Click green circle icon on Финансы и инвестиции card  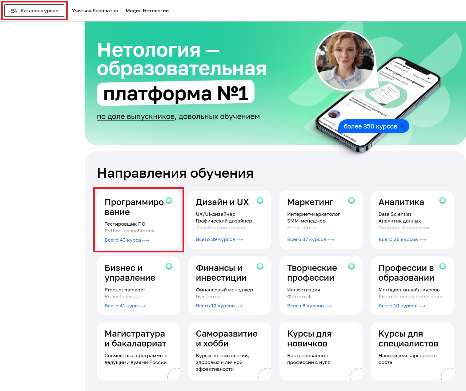(260, 266)
